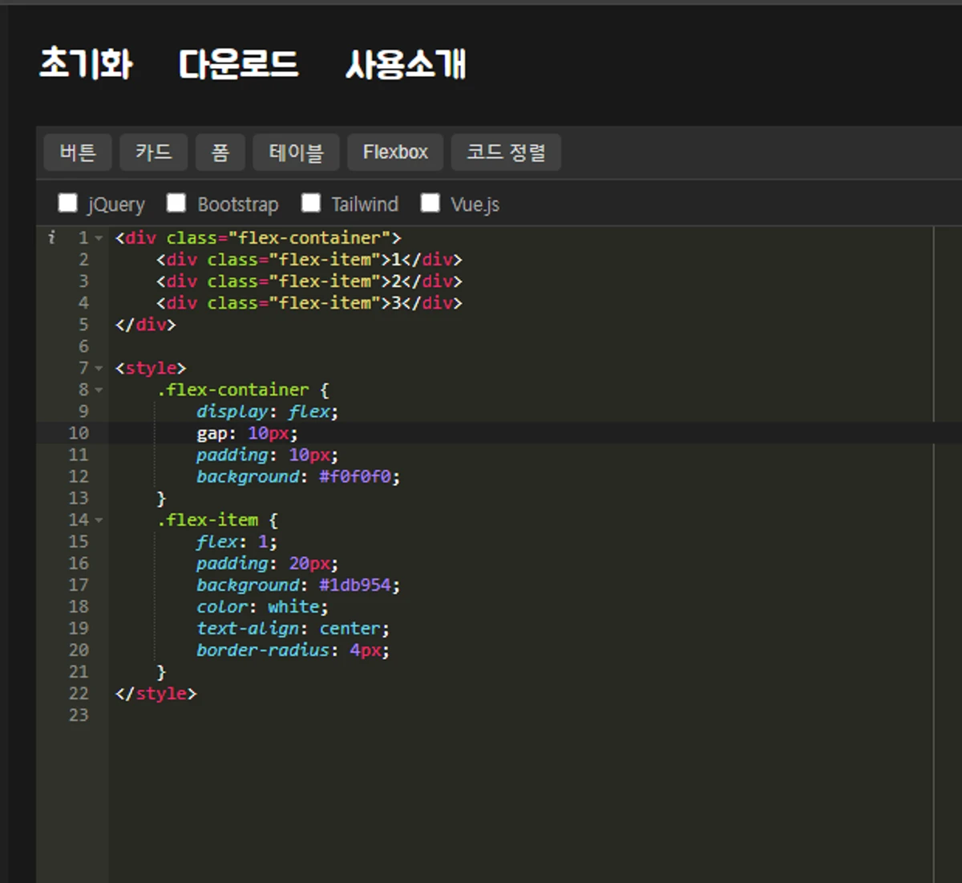
Task: Click the 'display' property on line 9
Action: 232,411
